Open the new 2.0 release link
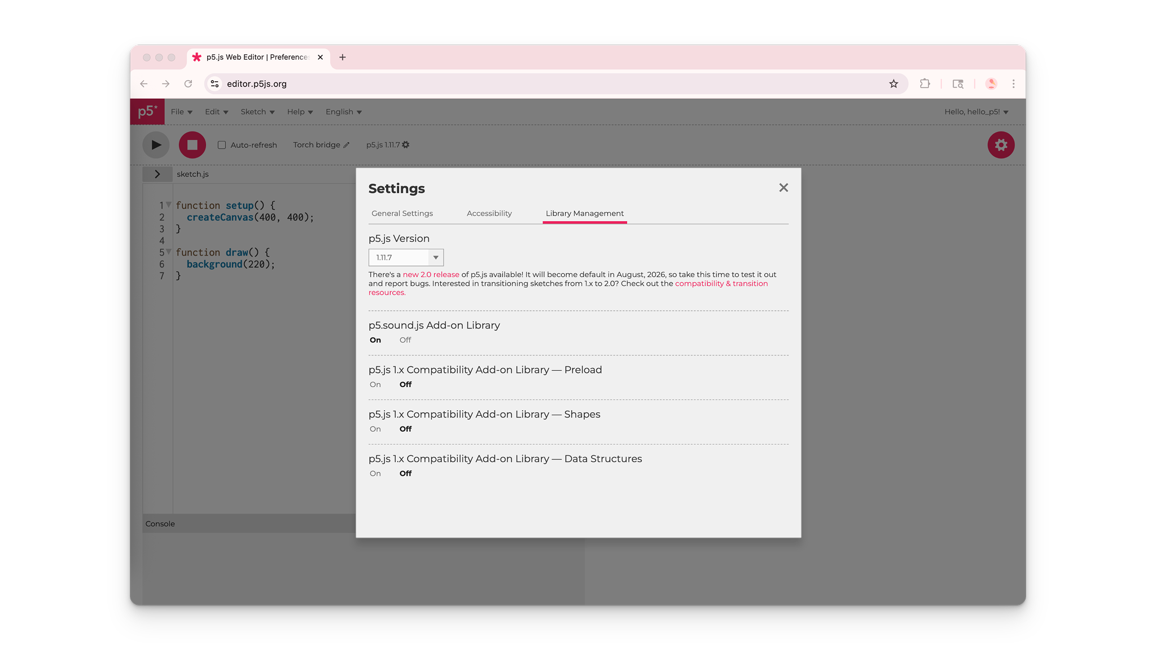 pos(431,275)
